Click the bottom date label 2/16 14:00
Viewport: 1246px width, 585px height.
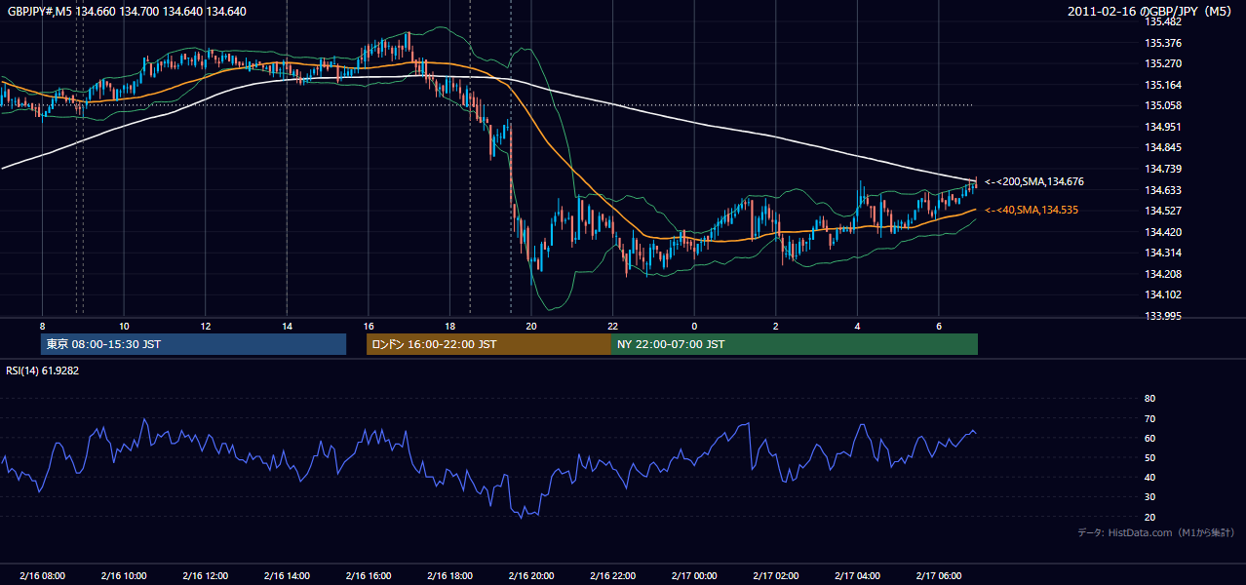[x=287, y=576]
